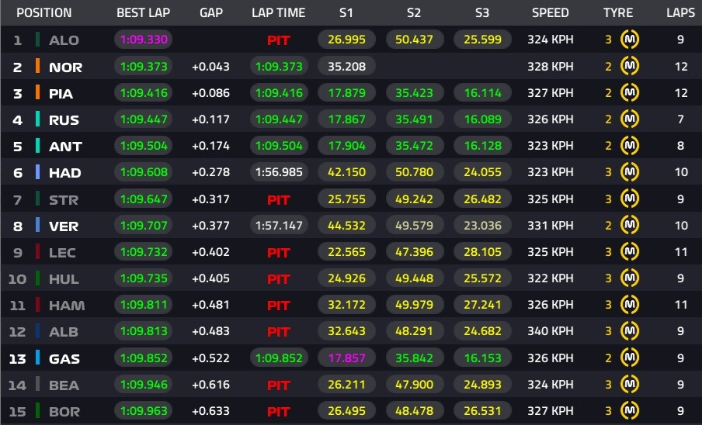The width and height of the screenshot is (702, 425).
Task: Click the PIT label in STR's row
Action: (x=279, y=199)
